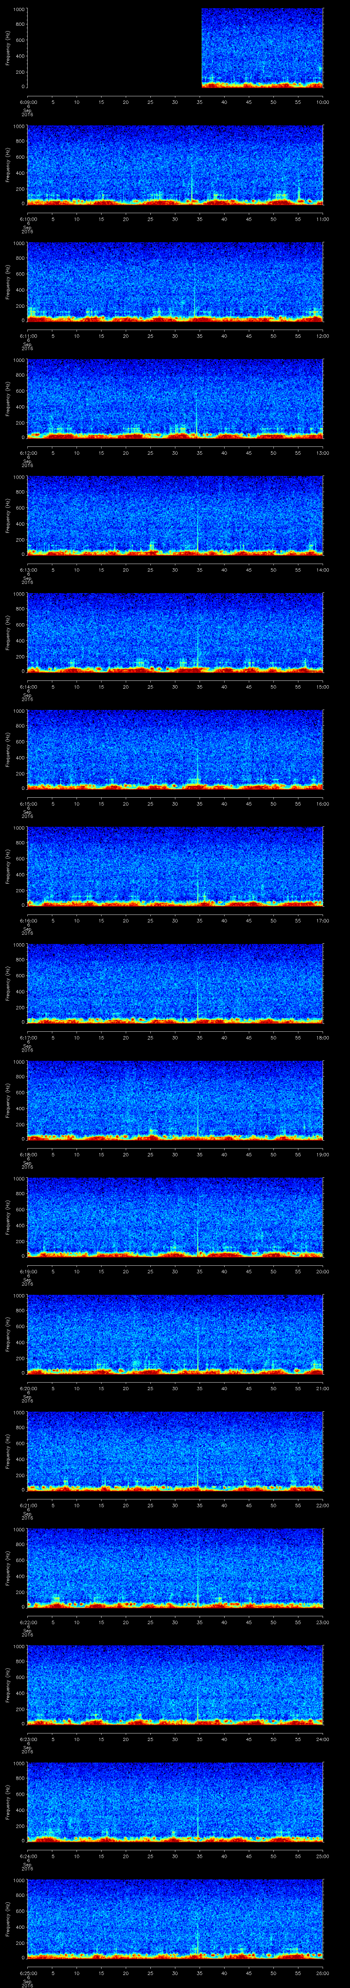The width and height of the screenshot is (350, 1988).
Task: Select the spectrogram panel starting at 6:18:00
Action: pyautogui.click(x=175, y=1100)
